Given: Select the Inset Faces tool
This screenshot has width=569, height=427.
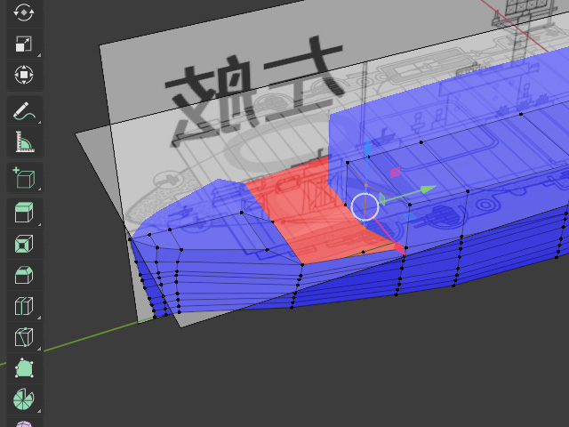Looking at the screenshot, I should [24, 243].
